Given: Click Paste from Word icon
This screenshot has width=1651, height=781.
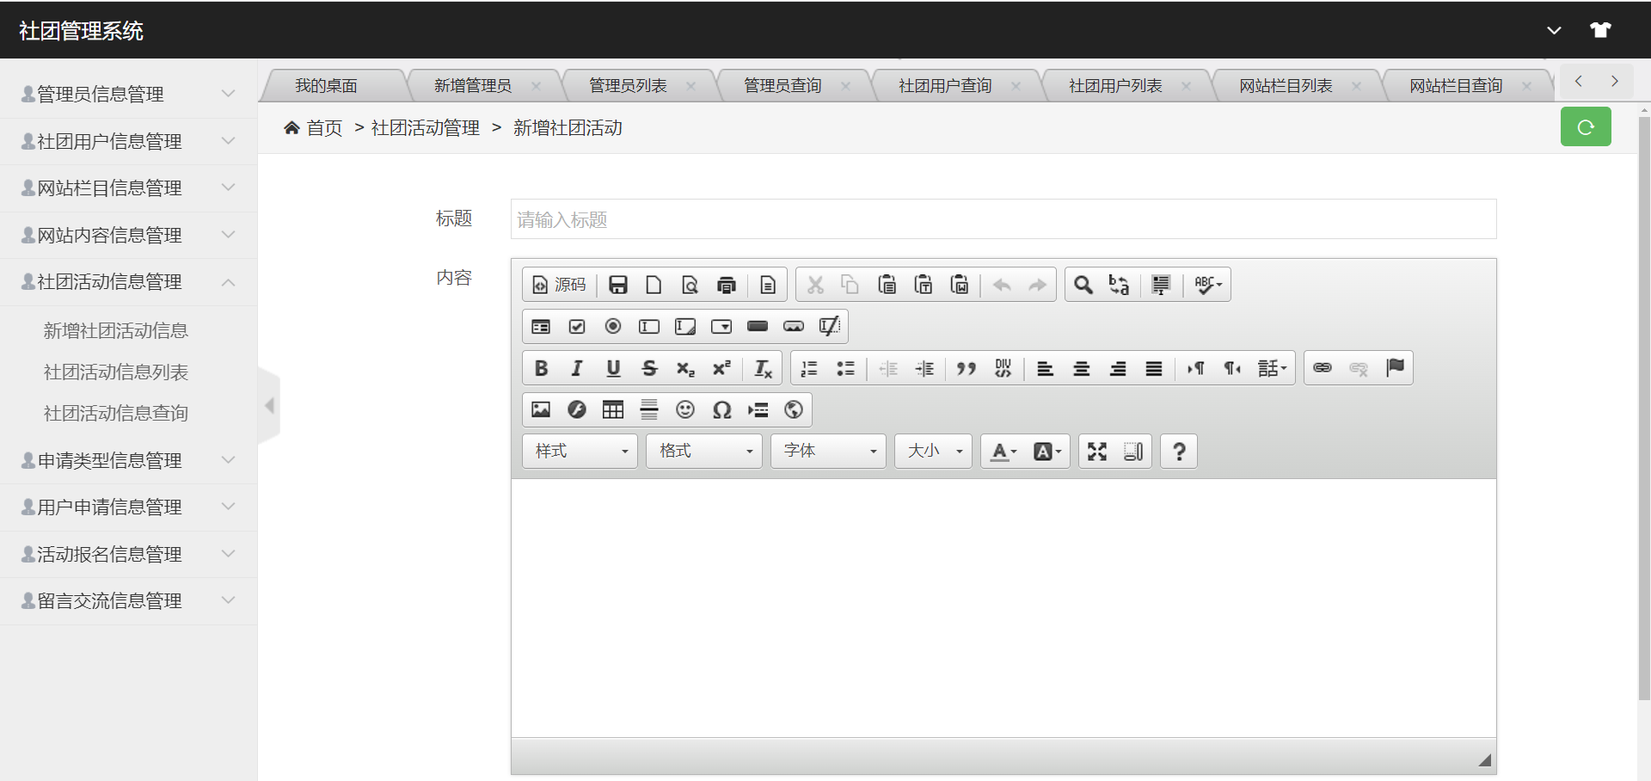Looking at the screenshot, I should click(960, 285).
